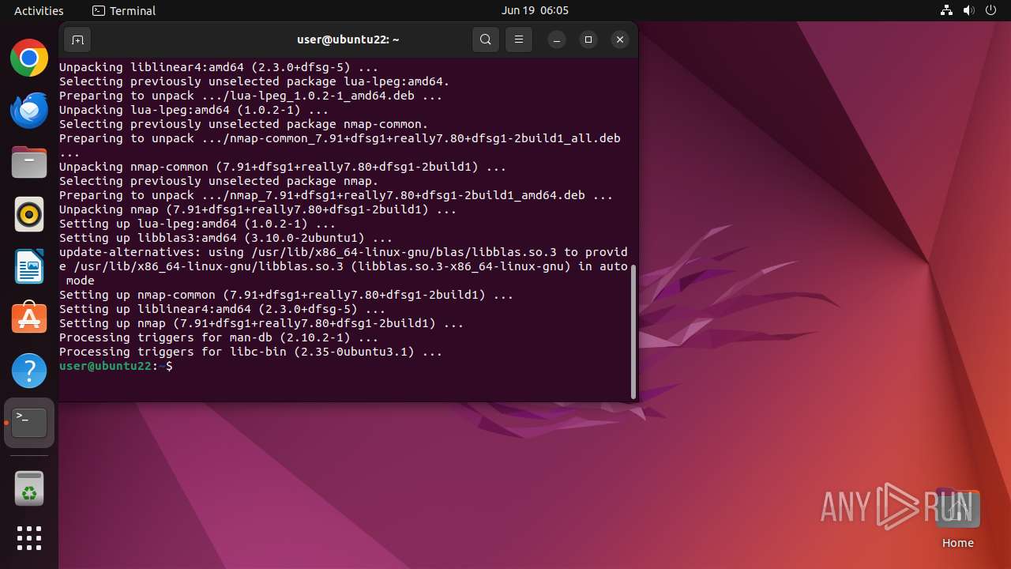This screenshot has width=1011, height=569.
Task: Show all applications grid
Action: (x=29, y=538)
